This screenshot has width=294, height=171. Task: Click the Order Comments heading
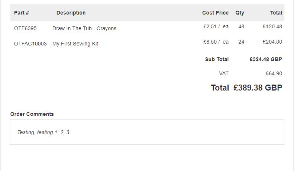tap(32, 114)
